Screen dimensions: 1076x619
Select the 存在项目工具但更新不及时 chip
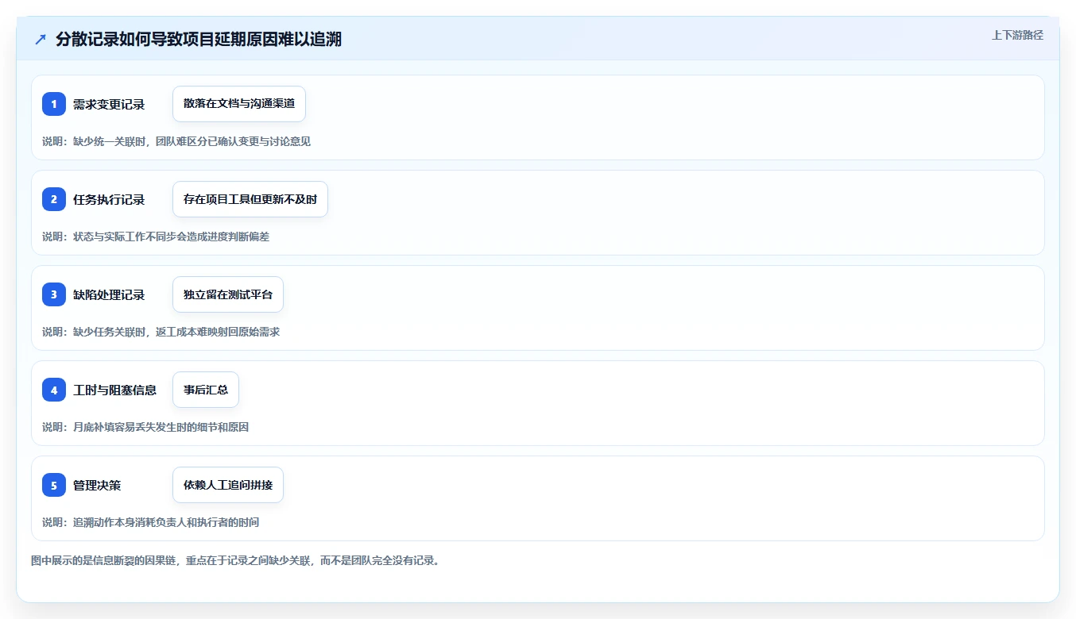[x=250, y=199]
